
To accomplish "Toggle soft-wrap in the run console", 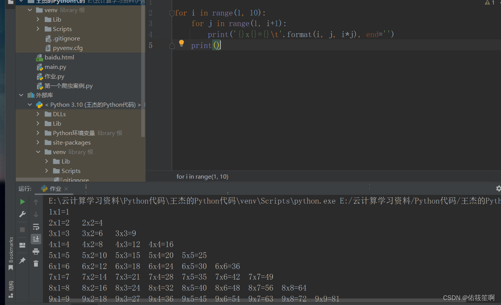I will [x=36, y=227].
